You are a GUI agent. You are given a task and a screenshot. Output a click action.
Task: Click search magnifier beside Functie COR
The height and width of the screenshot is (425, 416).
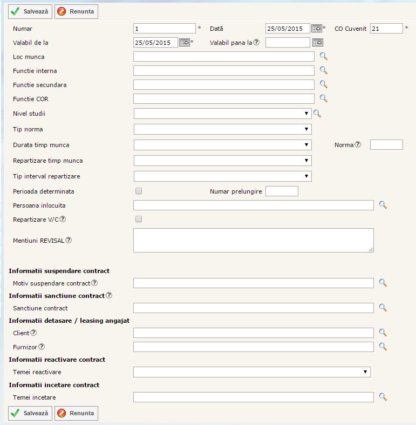click(324, 98)
